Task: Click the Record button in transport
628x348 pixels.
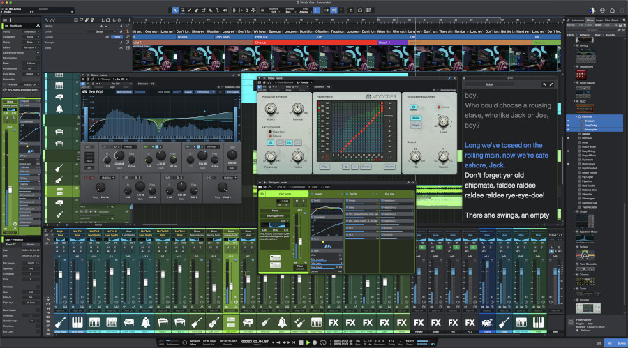Action: pos(315,342)
